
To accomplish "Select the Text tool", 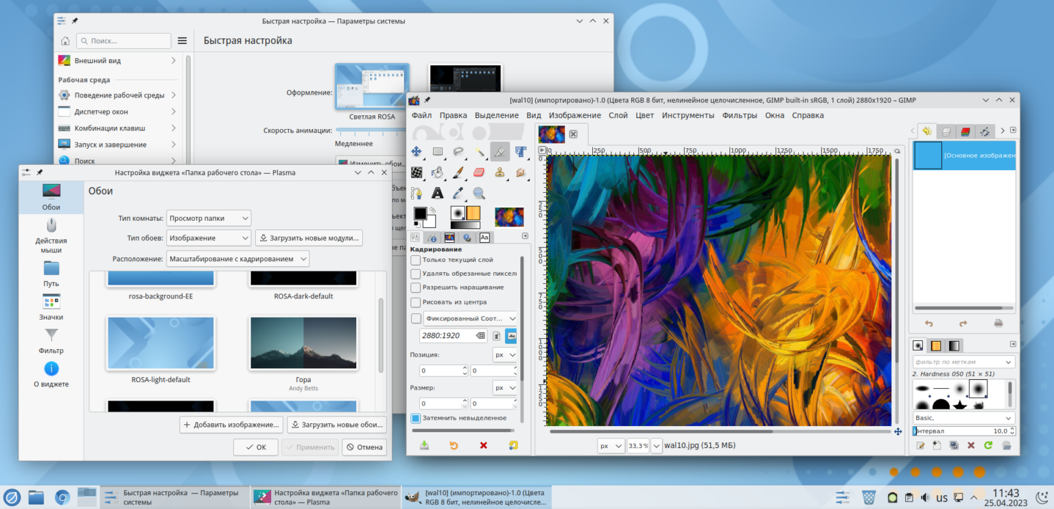I will pos(437,193).
